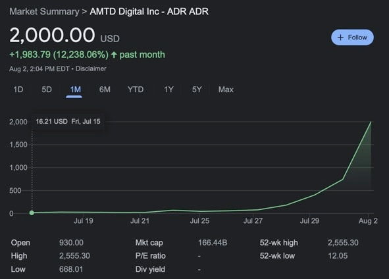Click the P/E ratio label
This screenshot has height=279, width=389.
click(x=150, y=256)
